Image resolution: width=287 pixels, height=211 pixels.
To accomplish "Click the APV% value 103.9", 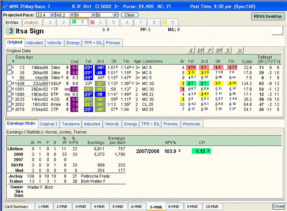I will [x=170, y=151].
